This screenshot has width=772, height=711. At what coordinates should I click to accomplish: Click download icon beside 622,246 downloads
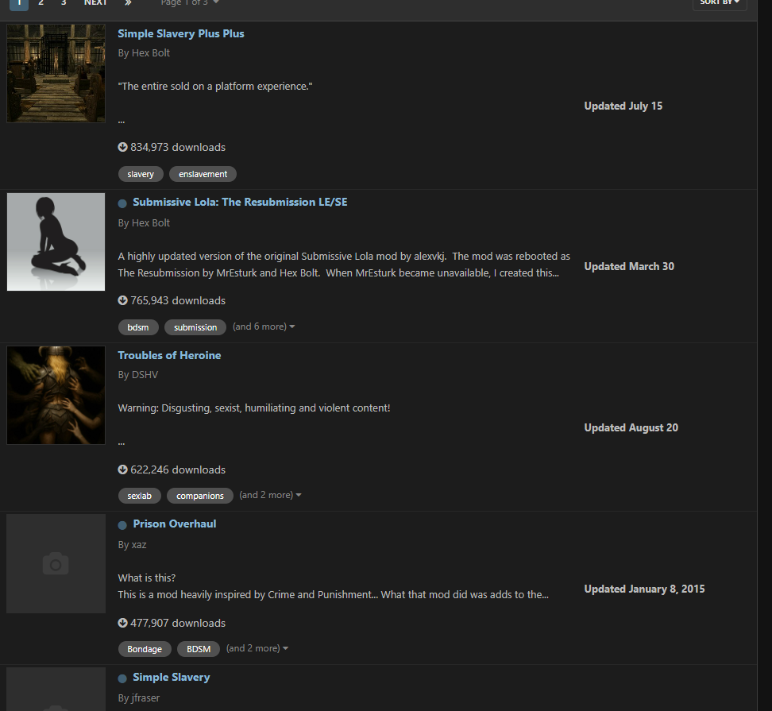[x=122, y=469]
